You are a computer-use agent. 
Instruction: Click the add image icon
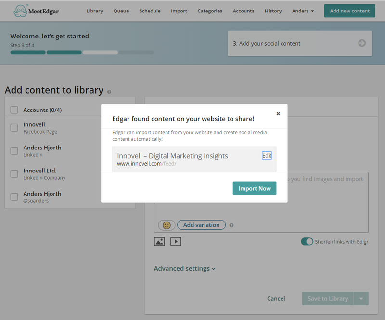point(159,242)
